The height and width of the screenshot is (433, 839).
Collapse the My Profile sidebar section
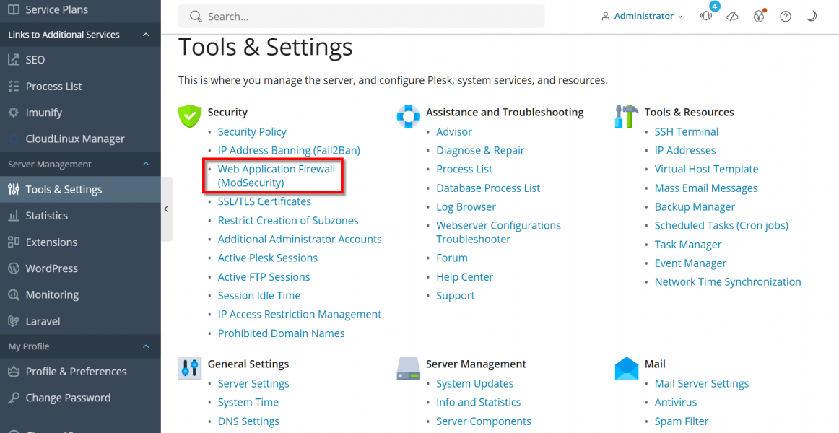(x=146, y=346)
